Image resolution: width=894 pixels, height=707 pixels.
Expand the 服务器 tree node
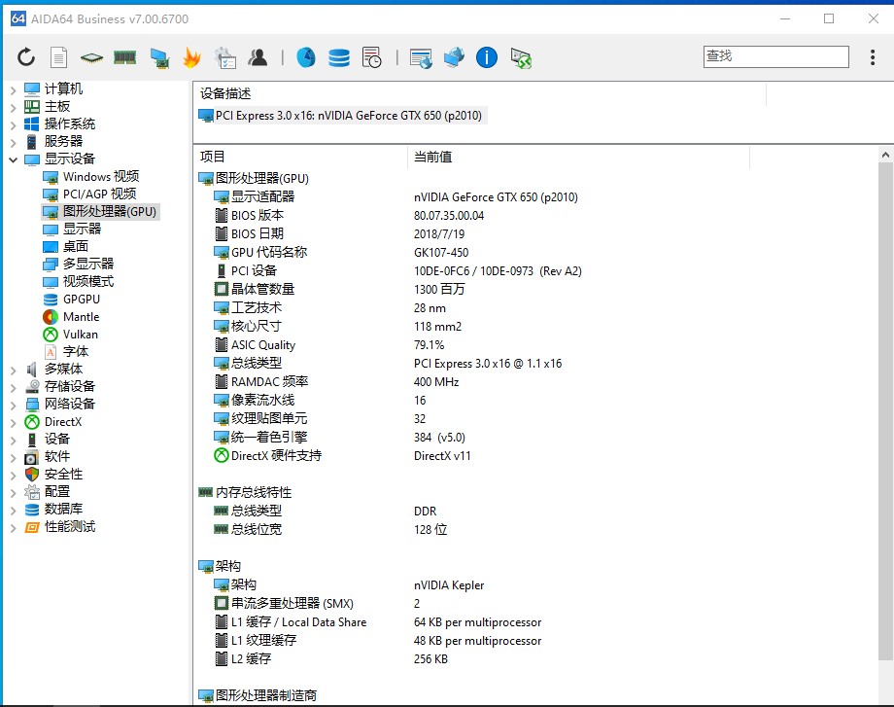[13, 142]
